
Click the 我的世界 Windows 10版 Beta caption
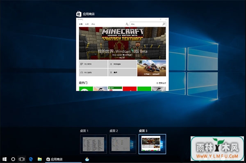point(123,51)
